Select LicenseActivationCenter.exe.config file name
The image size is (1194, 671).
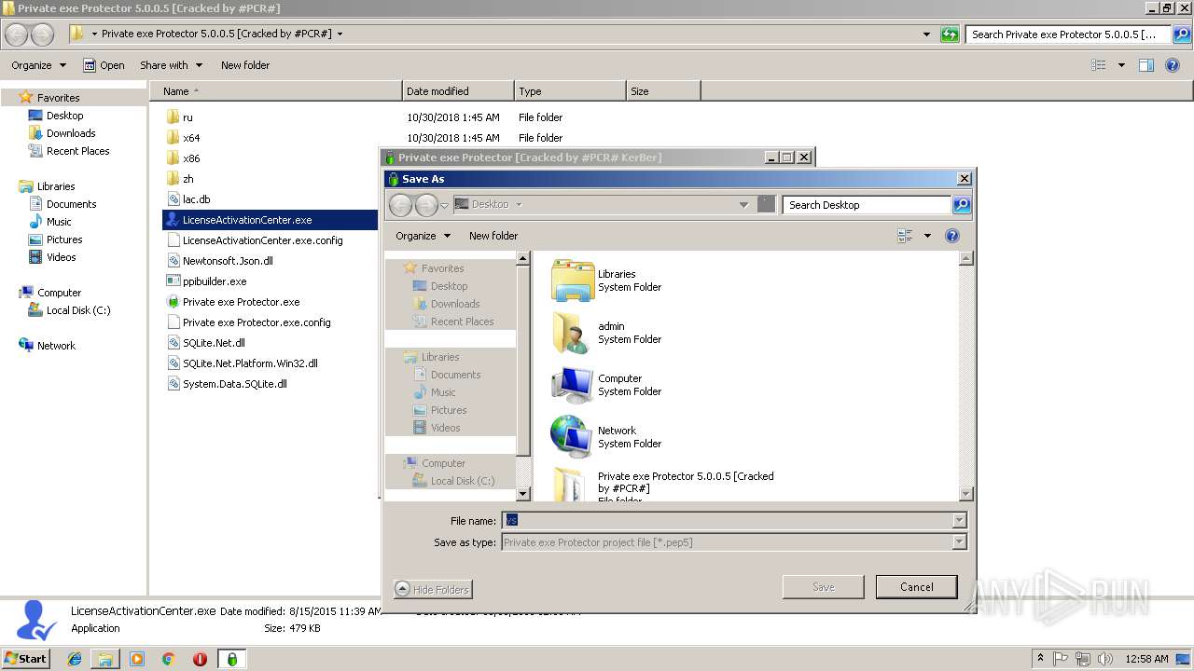[263, 240]
